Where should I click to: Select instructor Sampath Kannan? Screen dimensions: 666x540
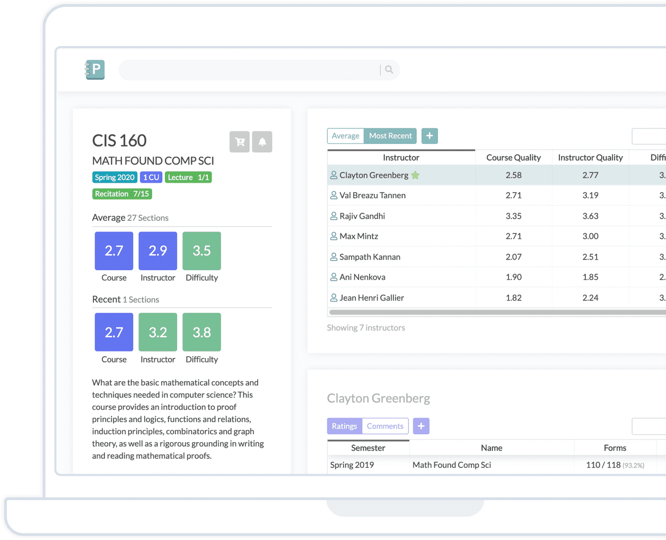[x=370, y=257]
